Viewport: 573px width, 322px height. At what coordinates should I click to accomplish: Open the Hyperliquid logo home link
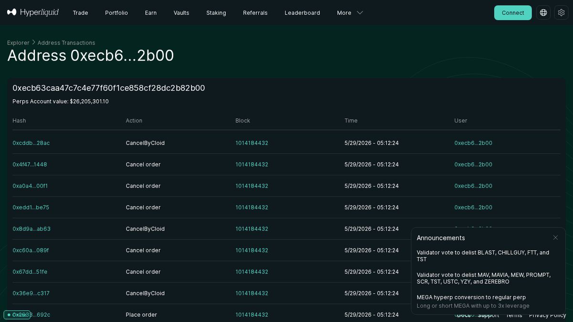(x=33, y=12)
